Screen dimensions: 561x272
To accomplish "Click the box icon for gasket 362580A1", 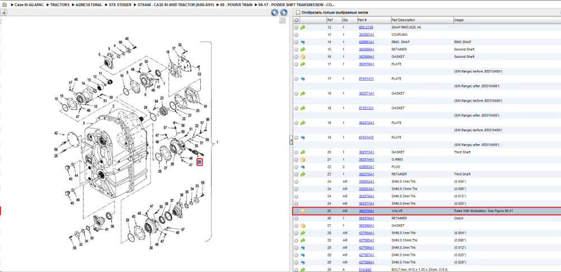I will (x=303, y=226).
